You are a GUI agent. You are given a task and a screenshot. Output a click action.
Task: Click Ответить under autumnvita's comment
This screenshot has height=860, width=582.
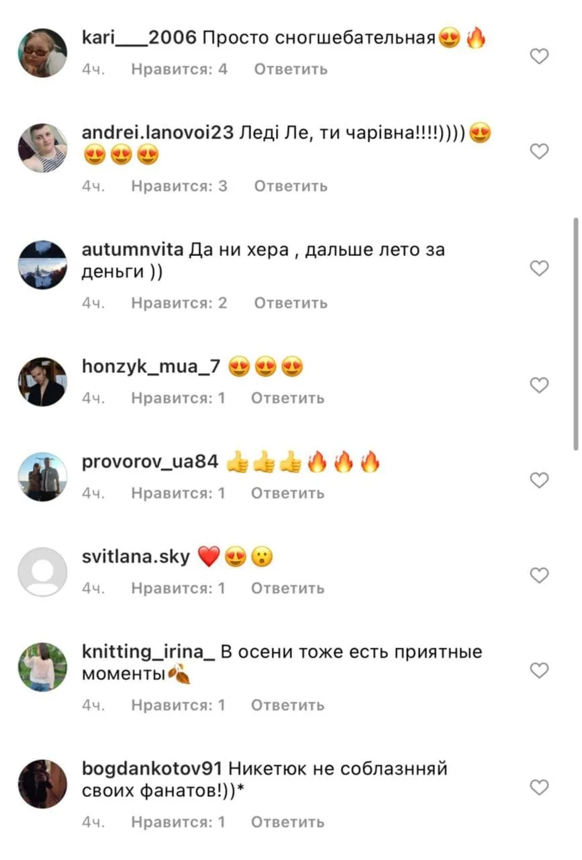point(291,303)
